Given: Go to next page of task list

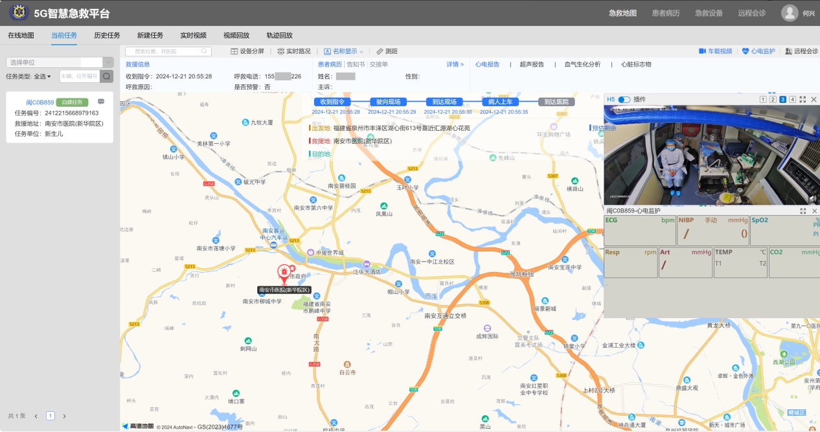Looking at the screenshot, I should tap(64, 416).
